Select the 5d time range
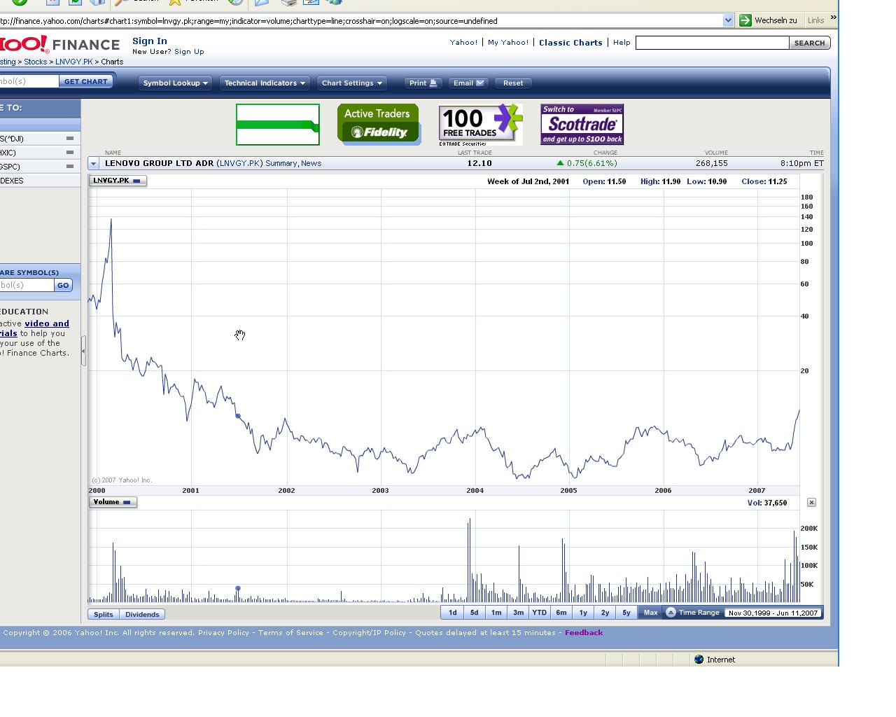This screenshot has width=896, height=717. point(474,613)
